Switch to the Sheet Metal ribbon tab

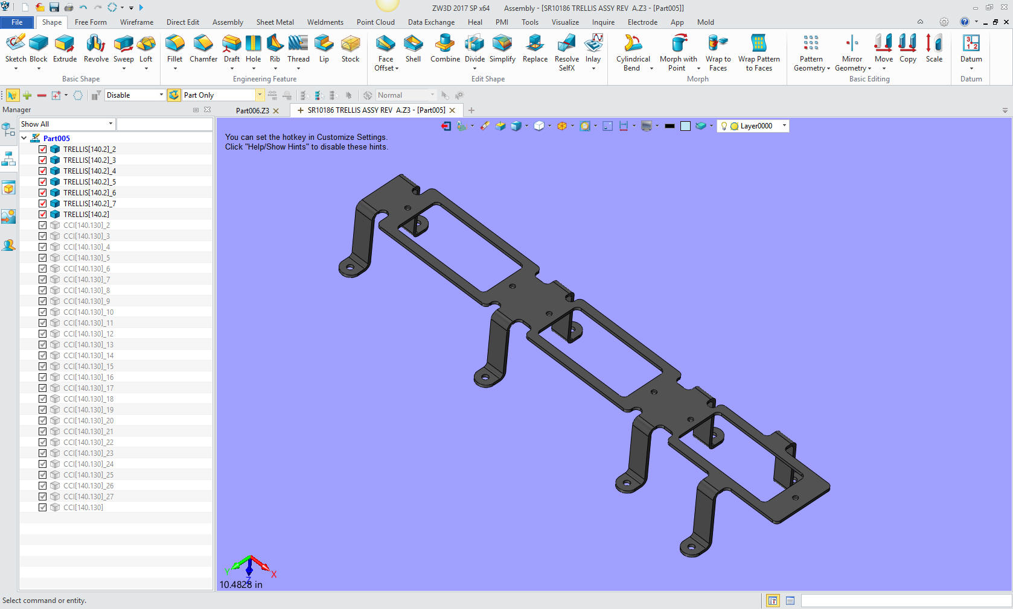coord(275,22)
